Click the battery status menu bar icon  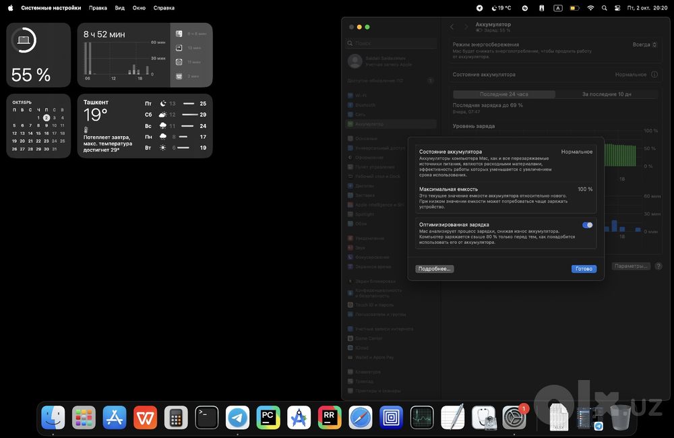[574, 7]
